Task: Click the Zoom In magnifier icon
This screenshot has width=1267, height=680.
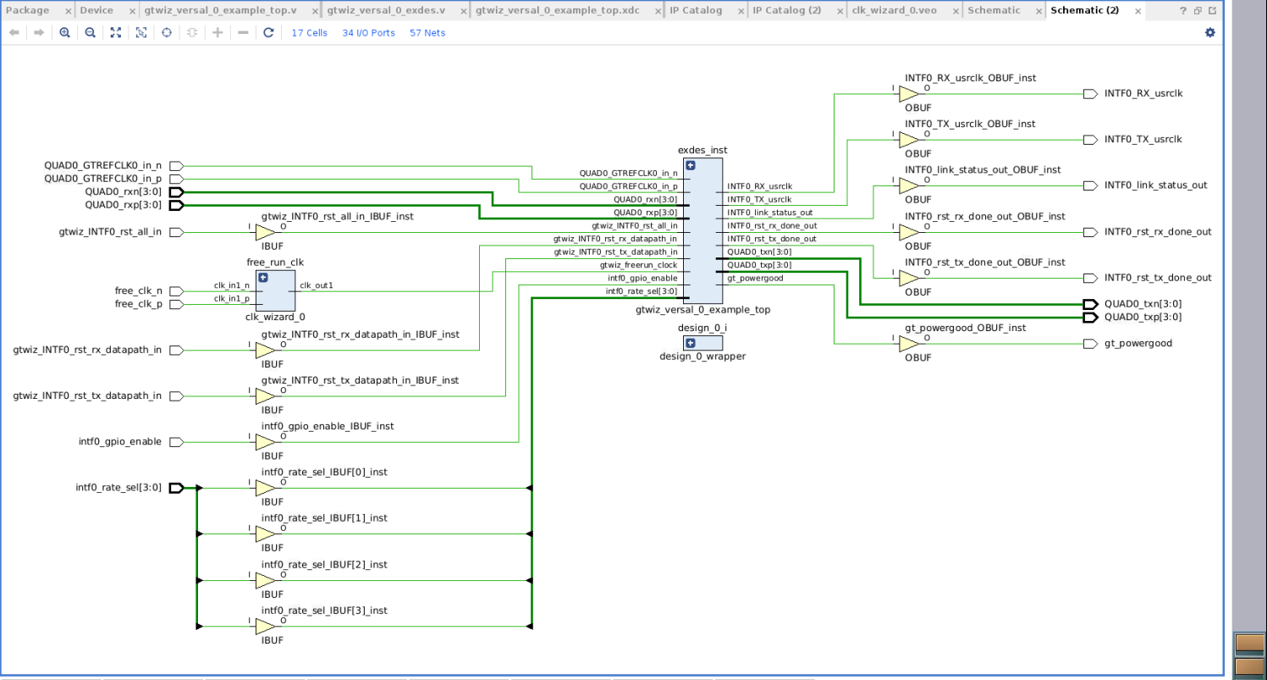Action: pos(64,32)
